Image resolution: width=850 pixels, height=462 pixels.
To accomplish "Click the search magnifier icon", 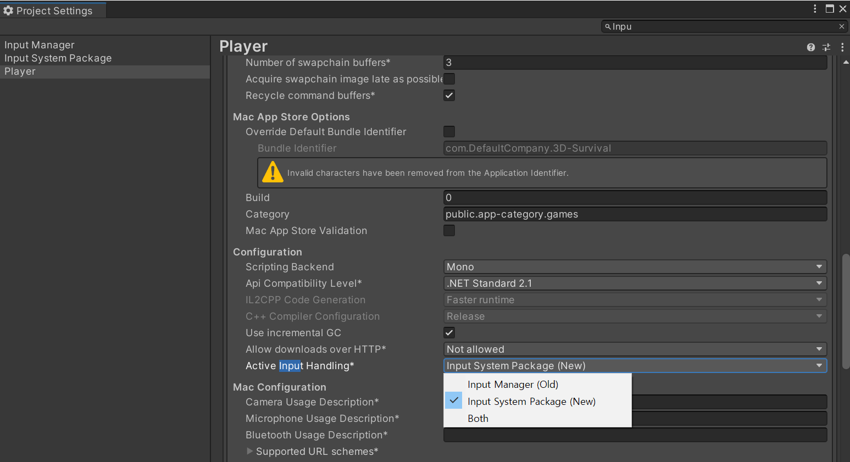I will coord(608,26).
